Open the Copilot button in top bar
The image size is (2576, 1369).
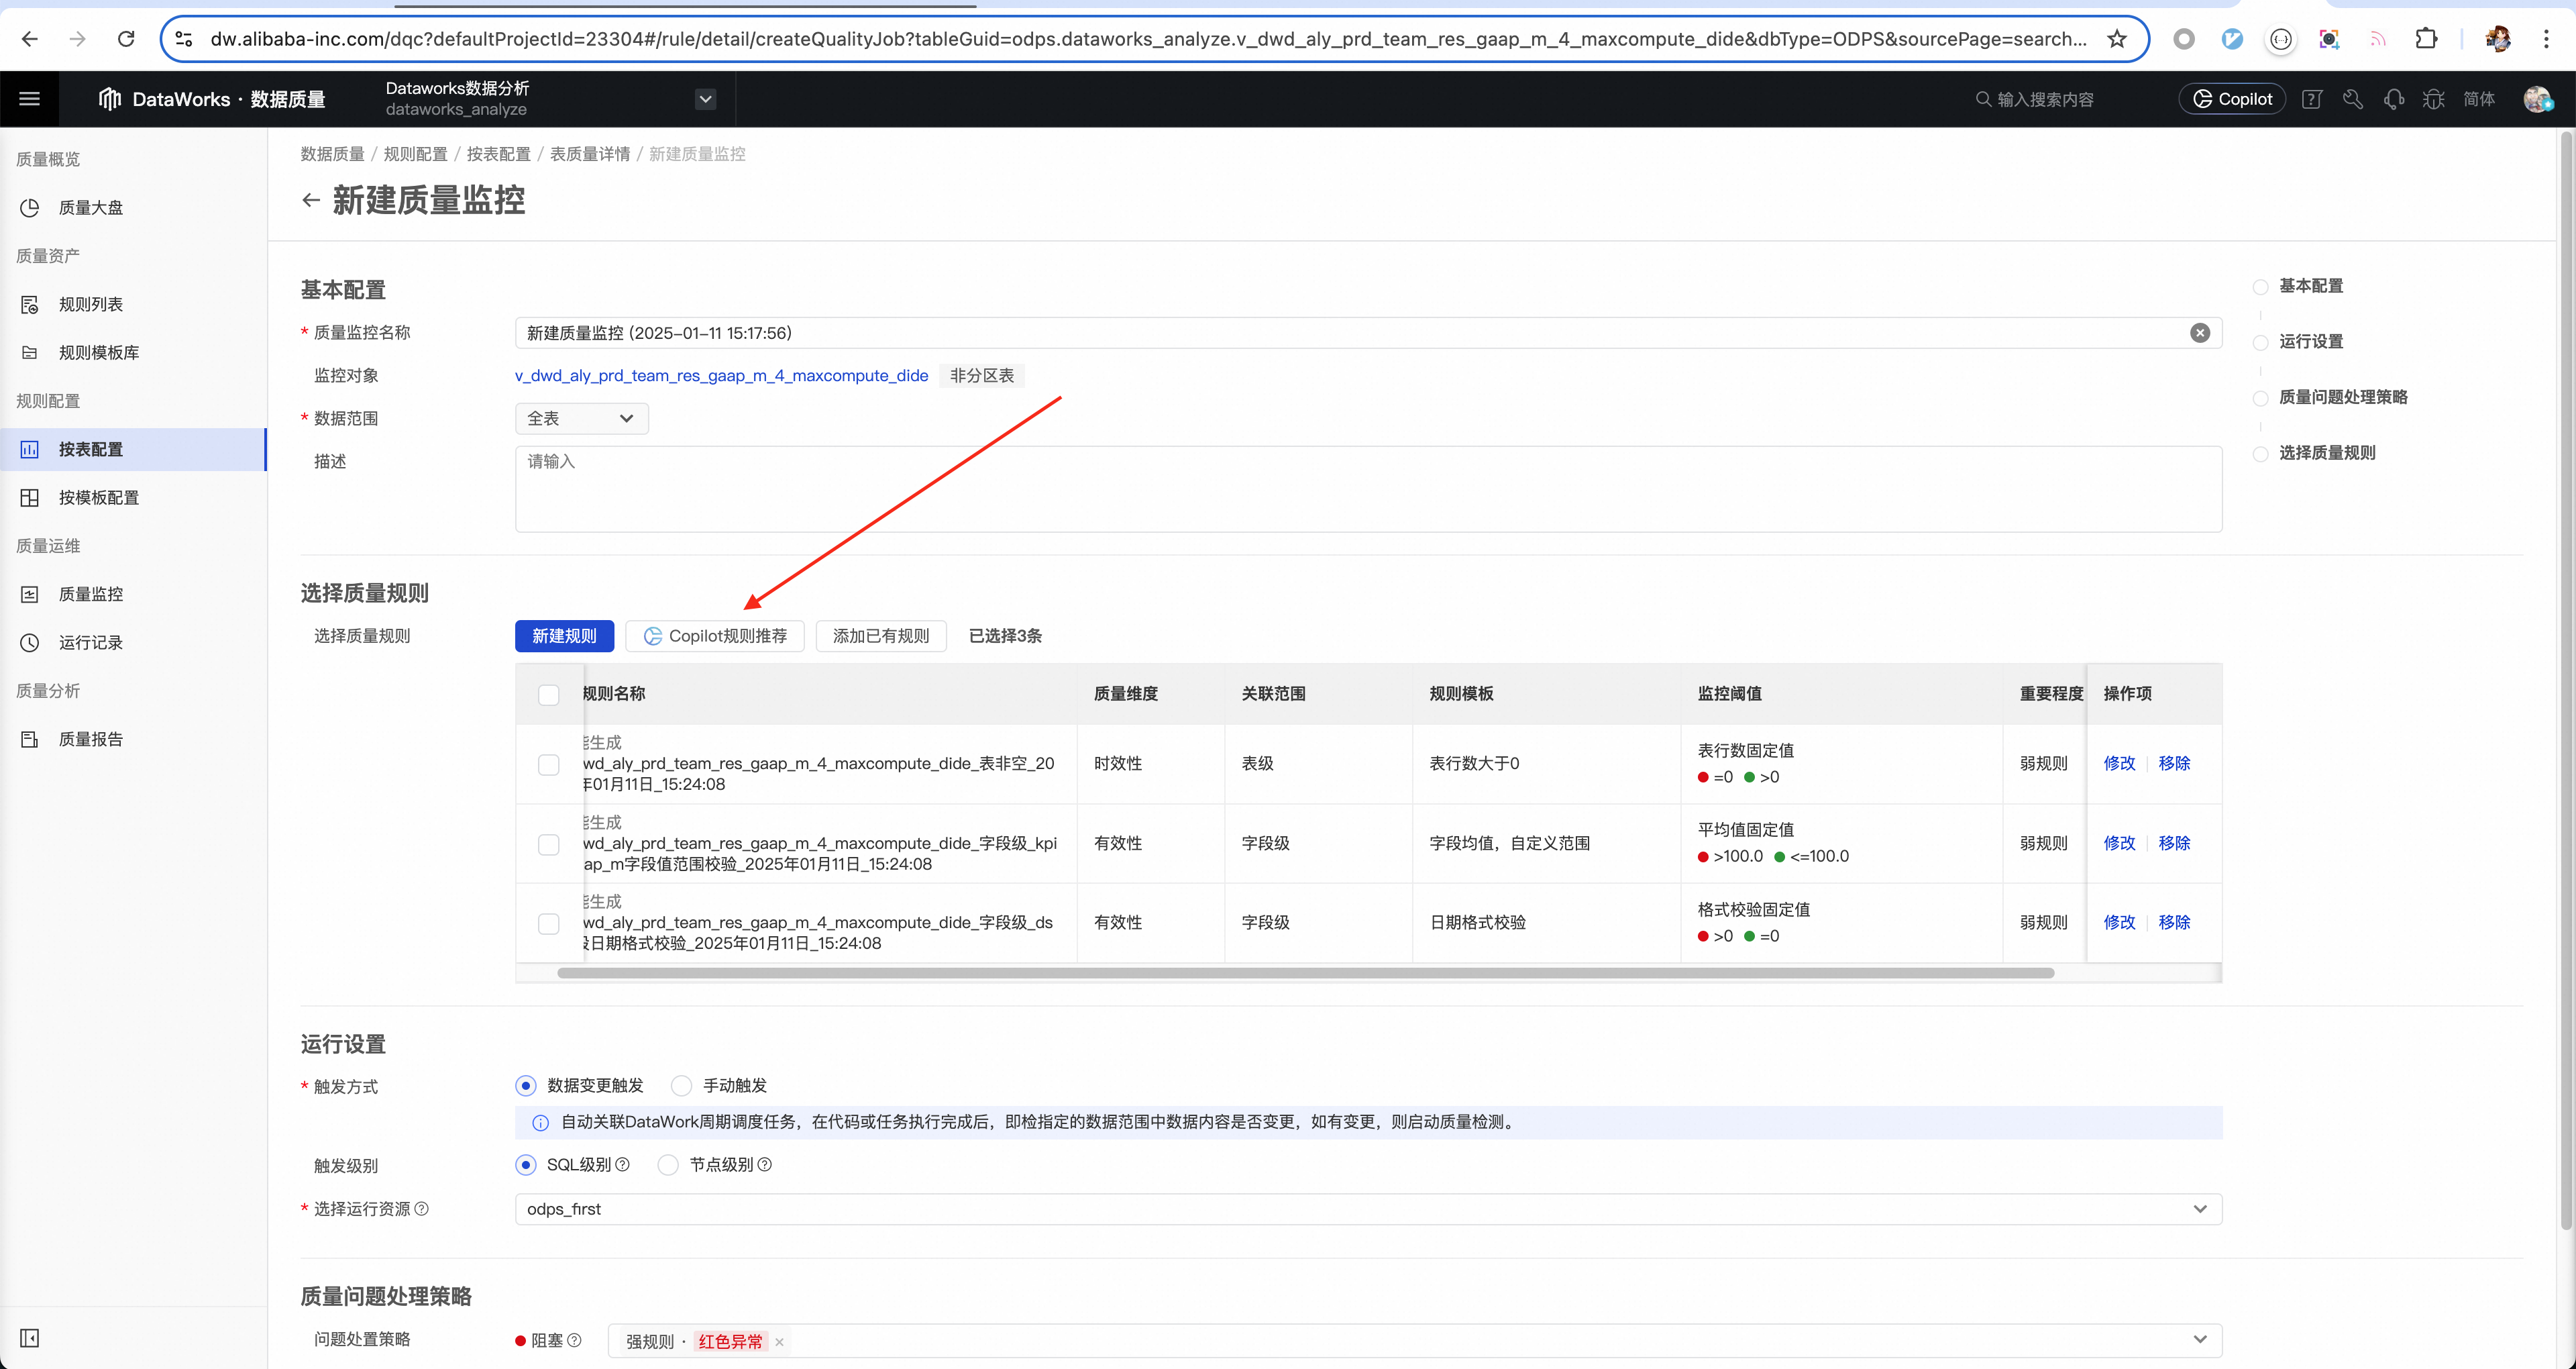(x=2232, y=99)
